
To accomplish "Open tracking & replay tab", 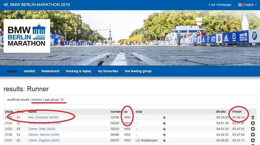I will (x=79, y=71).
